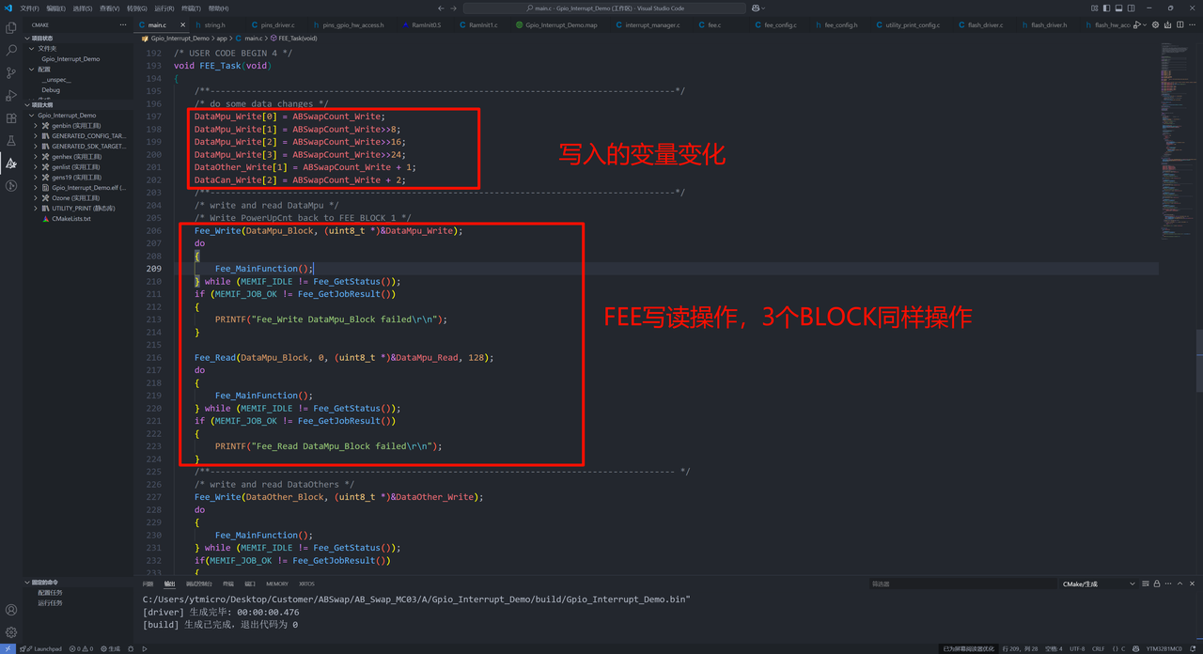Click the editor minimap

tap(1178, 141)
